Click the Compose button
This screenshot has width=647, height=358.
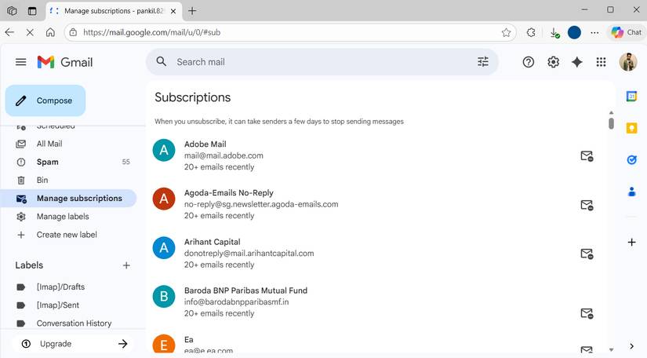pos(45,100)
